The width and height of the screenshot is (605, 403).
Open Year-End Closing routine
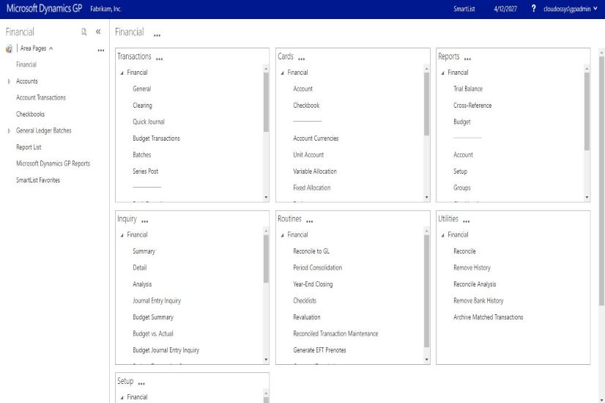(x=313, y=284)
